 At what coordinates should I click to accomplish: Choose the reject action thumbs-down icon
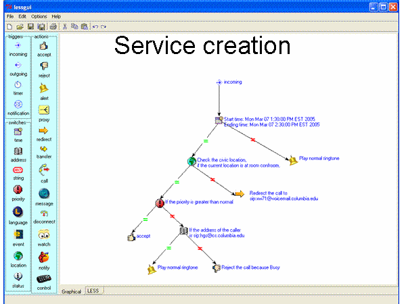pyautogui.click(x=43, y=66)
